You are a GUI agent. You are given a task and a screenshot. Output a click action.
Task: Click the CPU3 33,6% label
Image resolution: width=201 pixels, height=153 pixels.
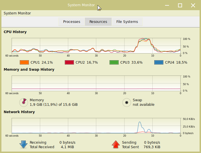pos(131,62)
